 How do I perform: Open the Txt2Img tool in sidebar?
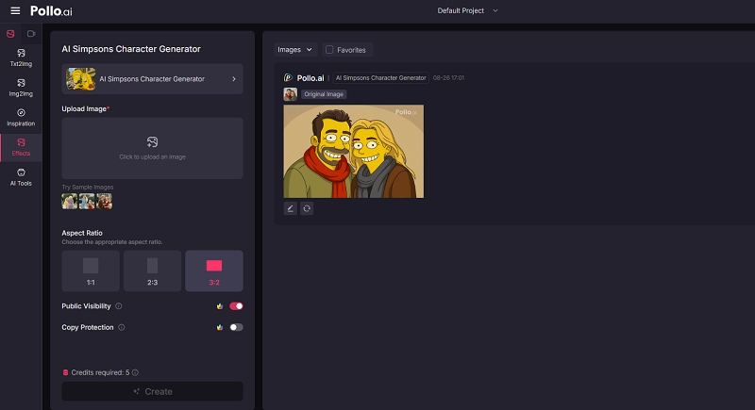point(21,57)
